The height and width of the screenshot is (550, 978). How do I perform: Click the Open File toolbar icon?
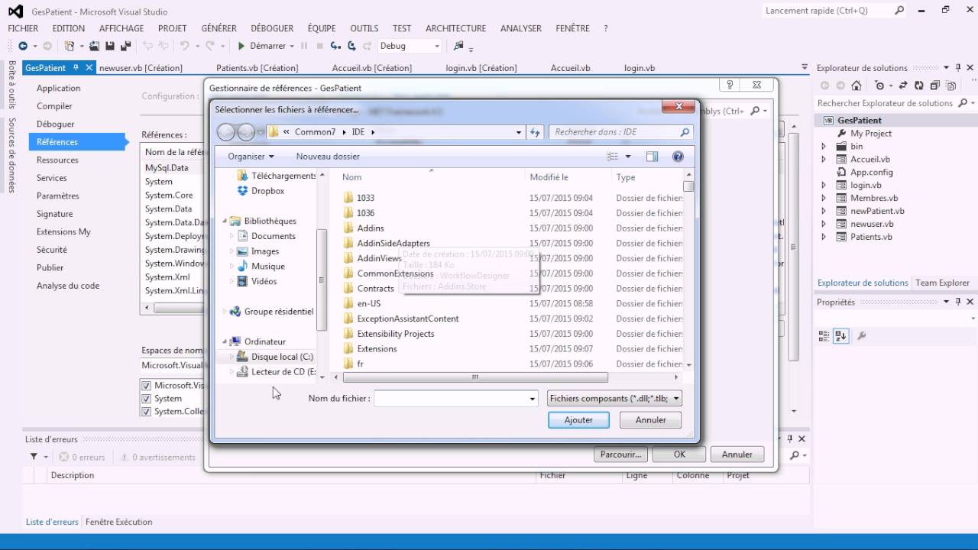click(95, 46)
